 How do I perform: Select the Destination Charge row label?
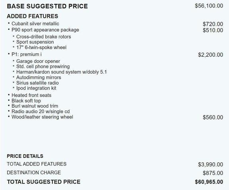click(x=34, y=173)
